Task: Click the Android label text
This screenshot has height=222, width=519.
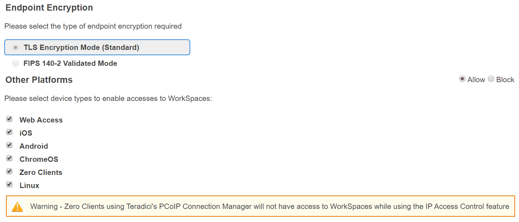Action: [x=34, y=146]
